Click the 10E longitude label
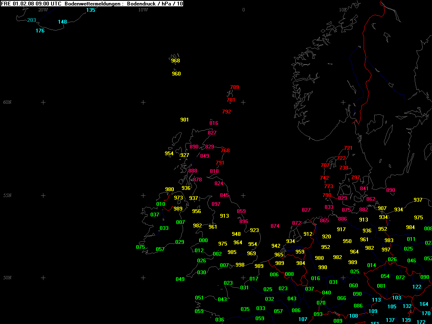 (x=343, y=10)
